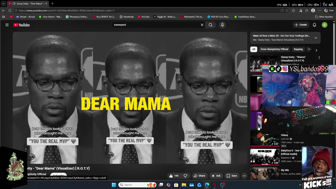Reload the page in the browser

10,10
